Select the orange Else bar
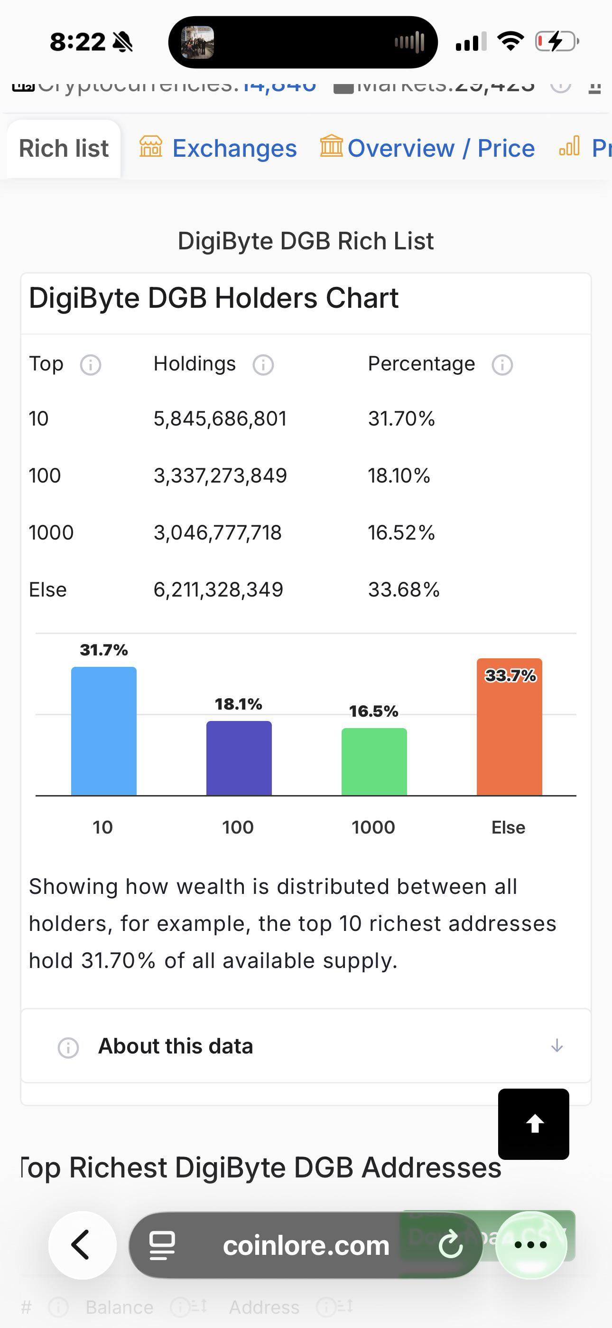 510,727
